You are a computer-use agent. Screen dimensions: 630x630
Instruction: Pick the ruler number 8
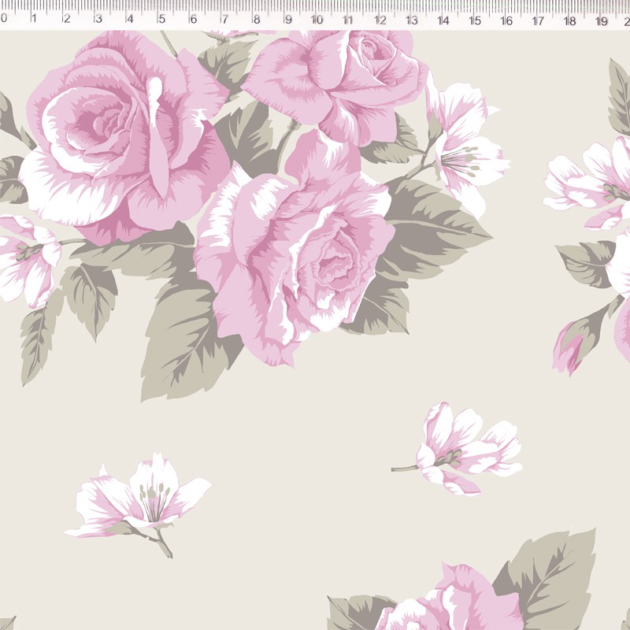[x=257, y=19]
